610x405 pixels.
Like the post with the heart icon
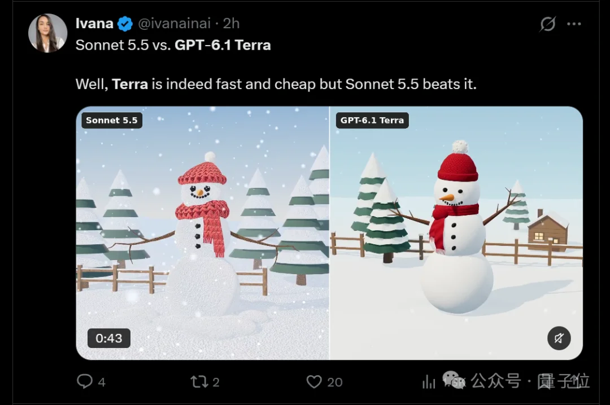click(314, 382)
